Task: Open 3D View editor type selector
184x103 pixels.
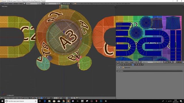Action: [2, 98]
